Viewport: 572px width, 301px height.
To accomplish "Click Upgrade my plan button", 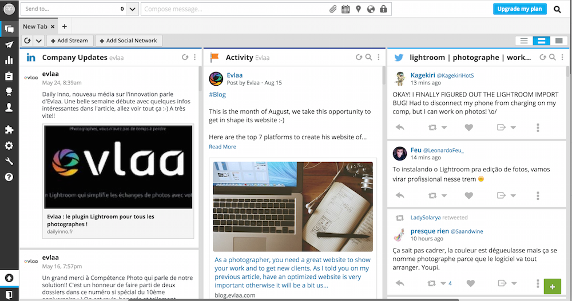I will [520, 9].
